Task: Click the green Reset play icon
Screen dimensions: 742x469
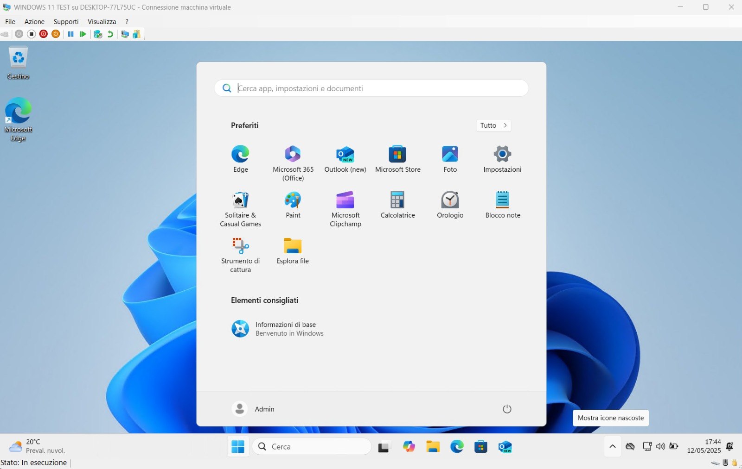Action: click(83, 34)
